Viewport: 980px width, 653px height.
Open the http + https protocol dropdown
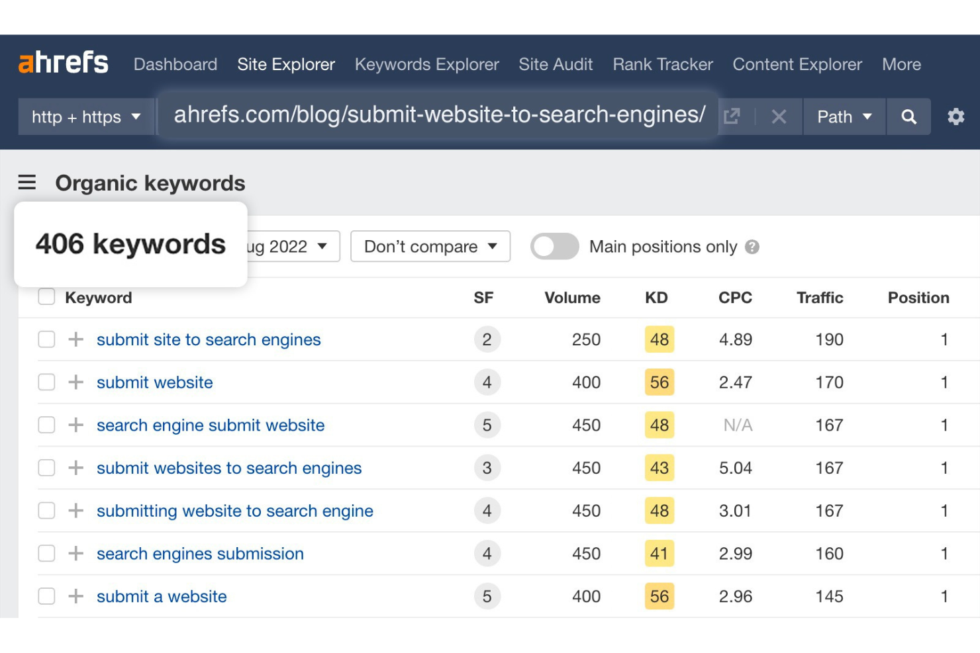[85, 116]
